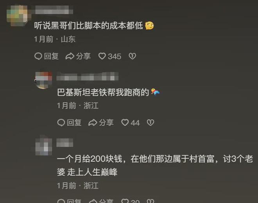Screen dimensions: 258x203
Task: Reply to the 村首富 comment at bottom
Action: point(69,201)
